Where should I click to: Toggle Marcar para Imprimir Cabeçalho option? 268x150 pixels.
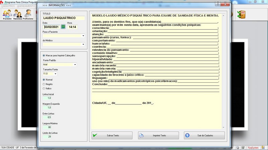[x=44, y=55]
